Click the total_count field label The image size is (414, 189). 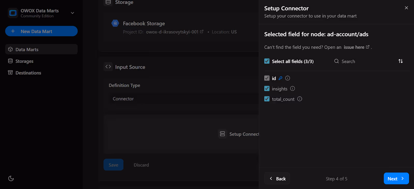[283, 99]
